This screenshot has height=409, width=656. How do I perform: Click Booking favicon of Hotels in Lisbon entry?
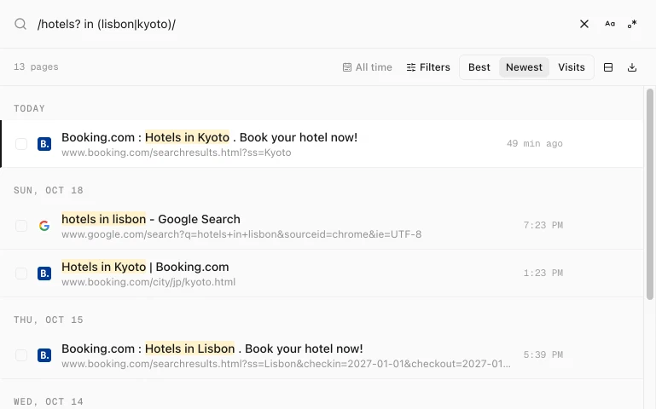tap(44, 355)
